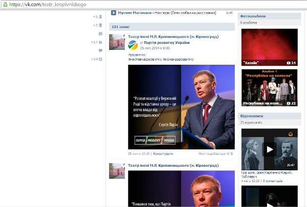Click the 6:40 audio track duration
Image resolution: width=307 pixels, height=207 pixels.
pyautogui.click(x=229, y=13)
